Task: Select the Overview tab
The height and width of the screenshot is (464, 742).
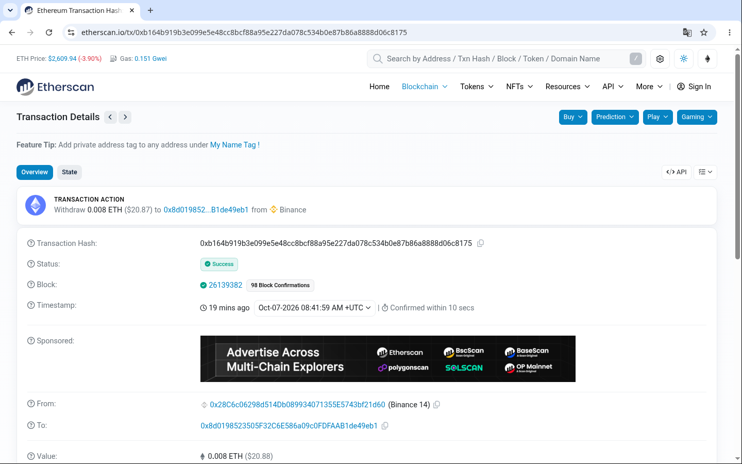Action: pyautogui.click(x=35, y=172)
